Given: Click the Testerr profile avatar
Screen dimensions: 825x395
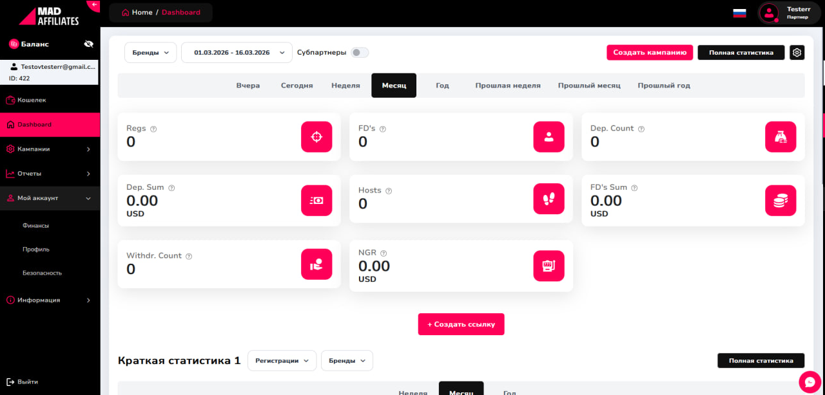Looking at the screenshot, I should pyautogui.click(x=770, y=13).
